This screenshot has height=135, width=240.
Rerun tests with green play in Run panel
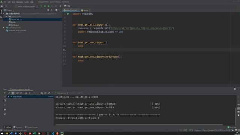5,93
